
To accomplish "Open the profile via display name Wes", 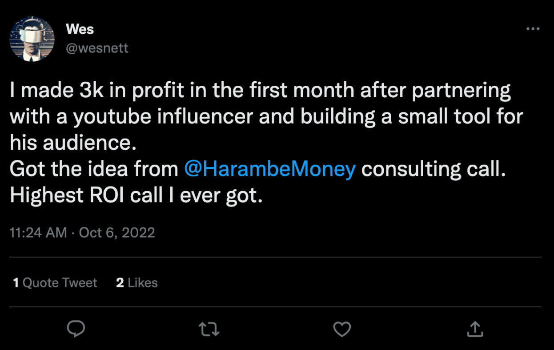I will pyautogui.click(x=80, y=29).
